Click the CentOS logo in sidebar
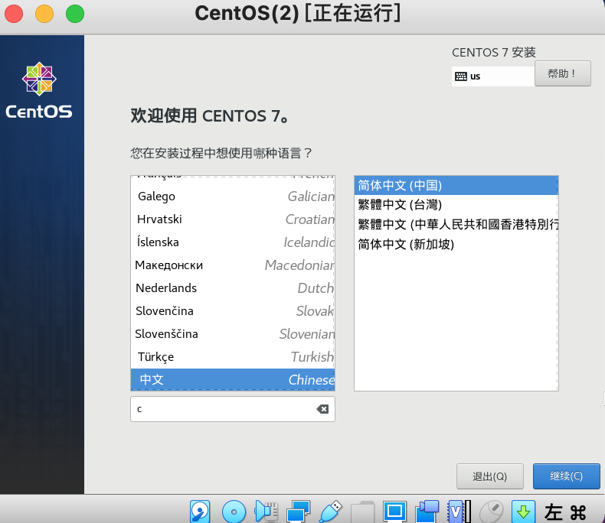 tap(39, 90)
